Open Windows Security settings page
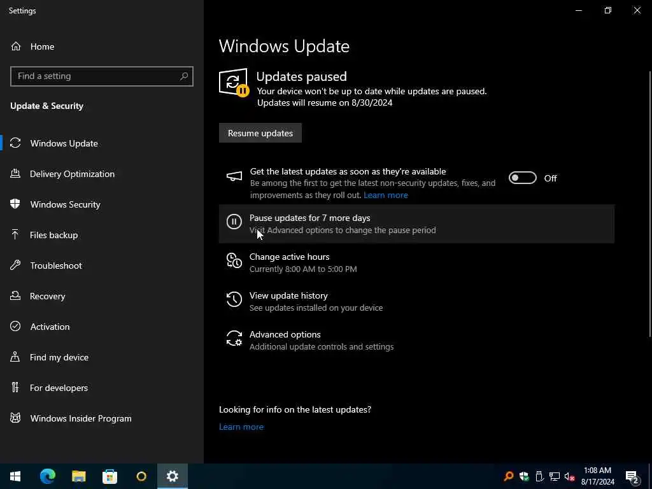This screenshot has width=652, height=489. point(102,204)
